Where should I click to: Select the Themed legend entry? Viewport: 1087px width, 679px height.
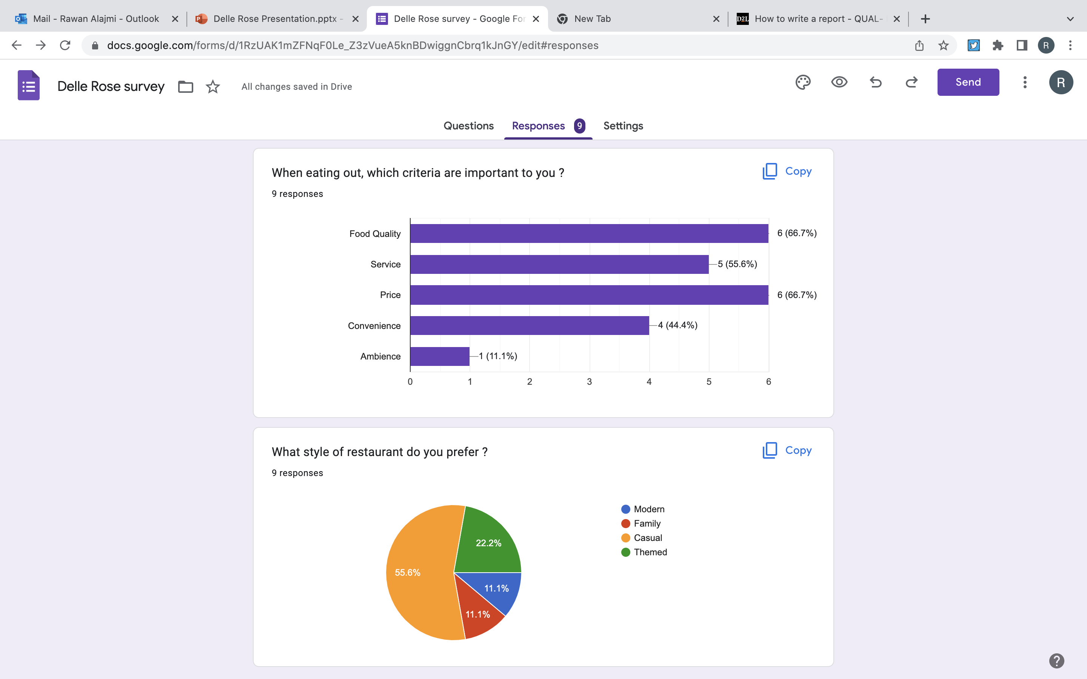(x=644, y=552)
